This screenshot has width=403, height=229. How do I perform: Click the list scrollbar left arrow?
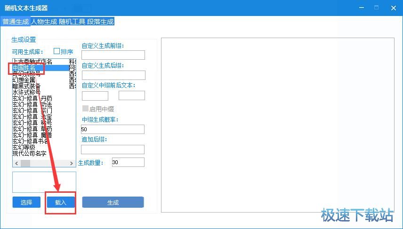pyautogui.click(x=16, y=163)
